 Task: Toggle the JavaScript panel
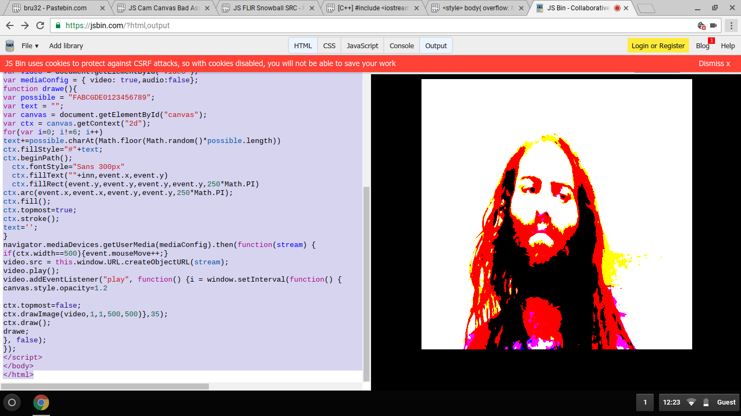pyautogui.click(x=362, y=45)
